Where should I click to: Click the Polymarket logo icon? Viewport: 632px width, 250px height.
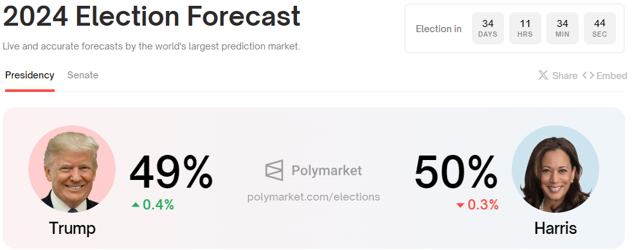click(274, 170)
